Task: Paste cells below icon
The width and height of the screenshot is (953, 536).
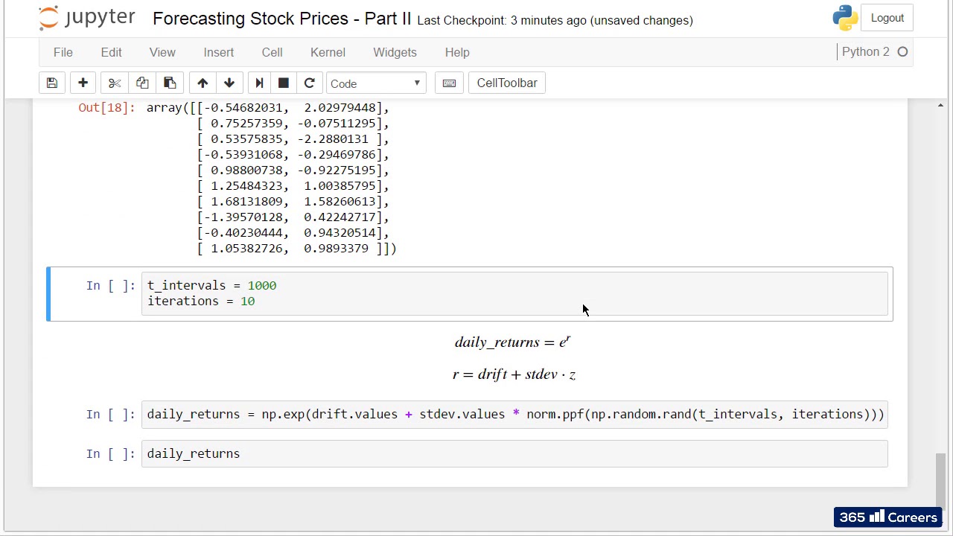Action: (x=170, y=83)
